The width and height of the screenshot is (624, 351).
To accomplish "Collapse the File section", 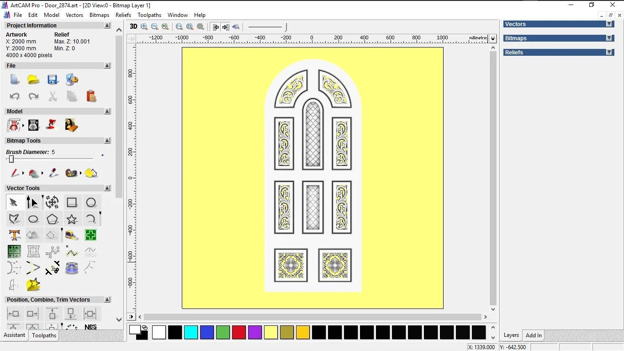I will 107,65.
